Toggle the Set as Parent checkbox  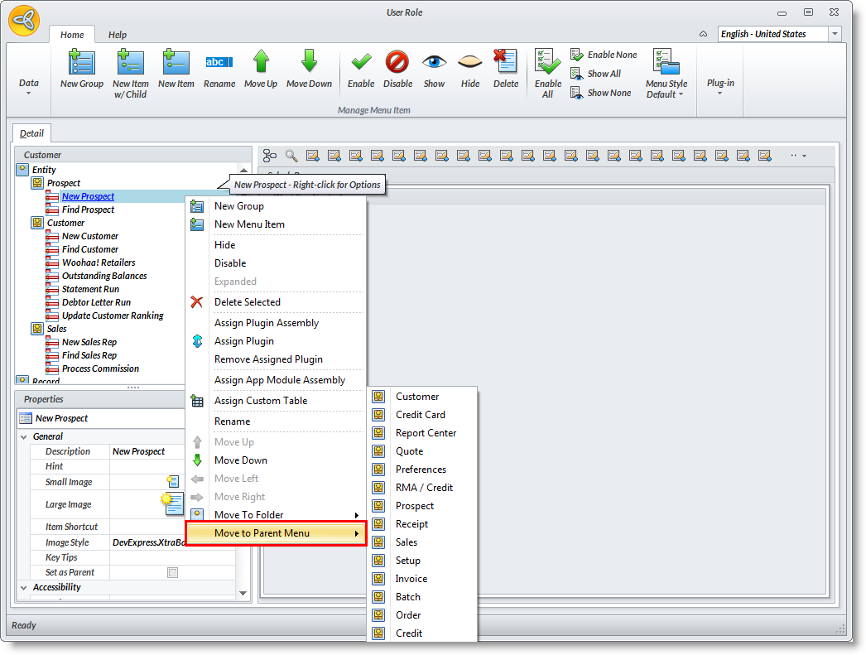point(172,572)
